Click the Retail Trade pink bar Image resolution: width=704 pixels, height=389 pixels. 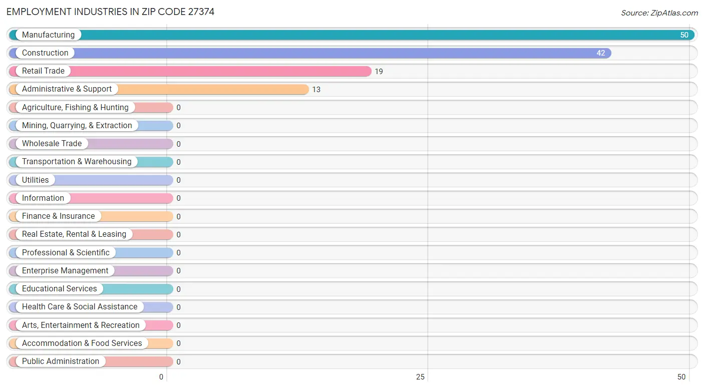coord(190,71)
